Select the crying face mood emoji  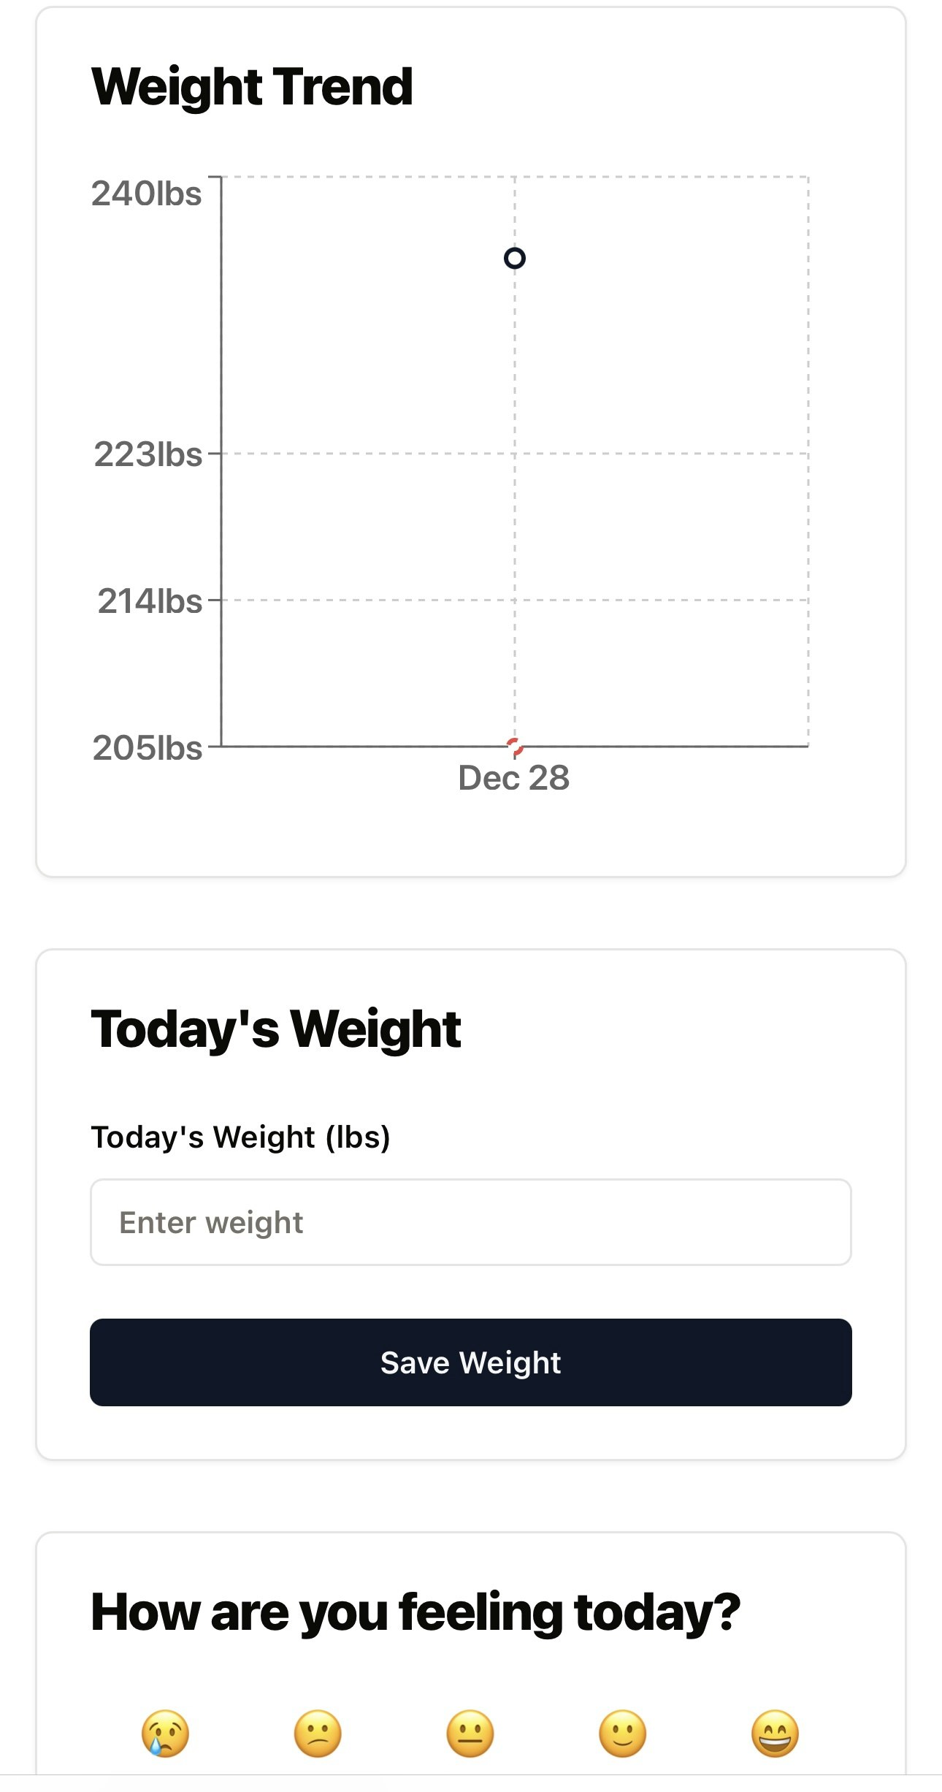[165, 1733]
